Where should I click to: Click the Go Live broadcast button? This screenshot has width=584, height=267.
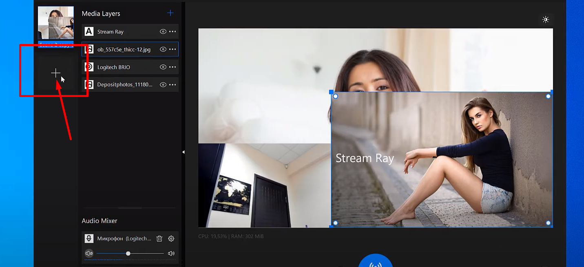point(375,263)
